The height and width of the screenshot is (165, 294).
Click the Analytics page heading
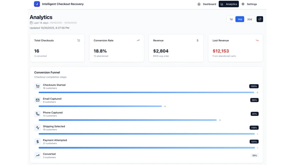pyautogui.click(x=41, y=17)
